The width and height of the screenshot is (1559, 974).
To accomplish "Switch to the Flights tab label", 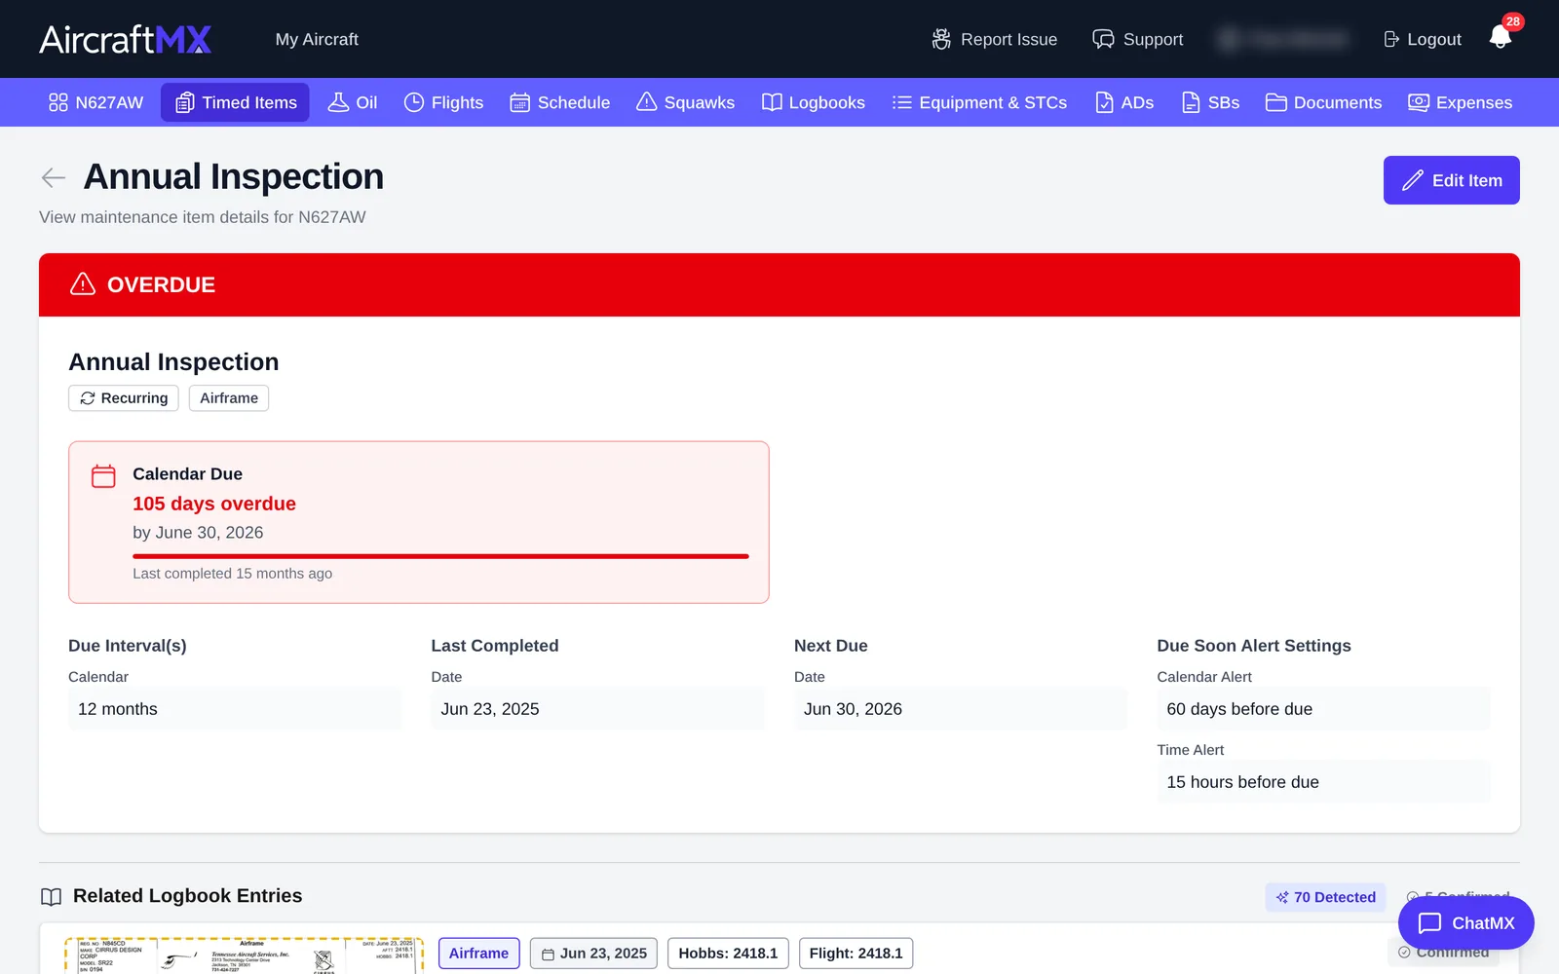I will 457,102.
